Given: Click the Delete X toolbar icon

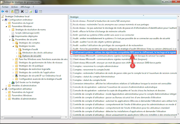Looking at the screenshot, I should click(x=22, y=11).
